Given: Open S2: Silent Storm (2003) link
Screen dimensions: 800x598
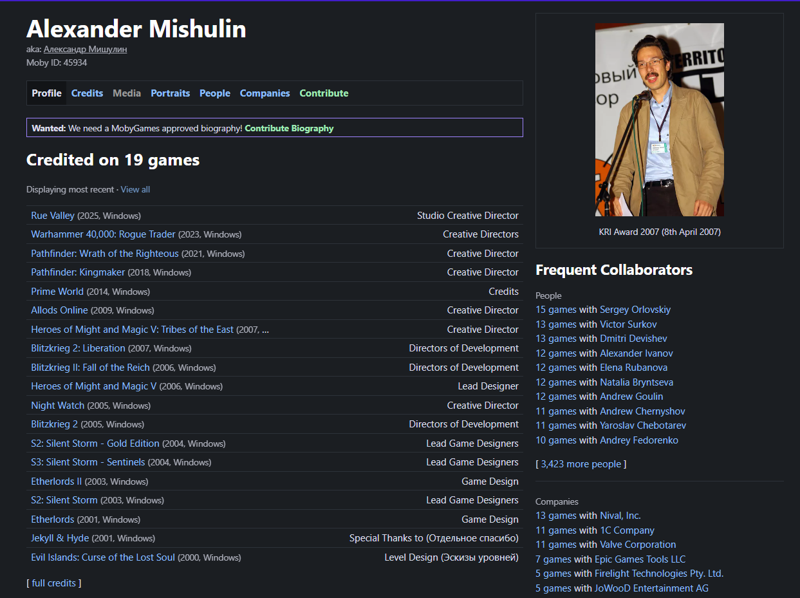Looking at the screenshot, I should (x=64, y=500).
